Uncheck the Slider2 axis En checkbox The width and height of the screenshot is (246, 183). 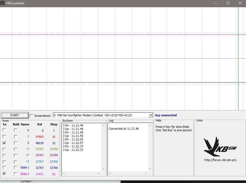click(5, 174)
